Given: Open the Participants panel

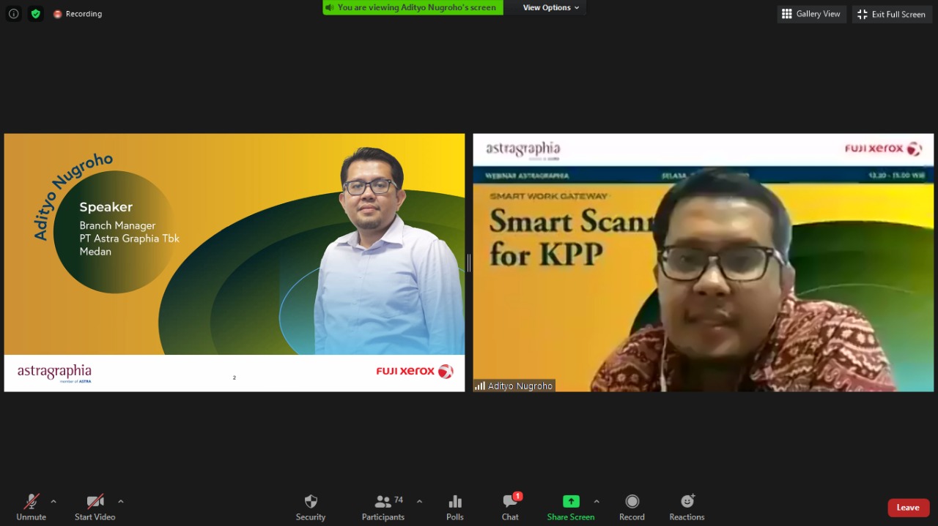Looking at the screenshot, I should [383, 506].
